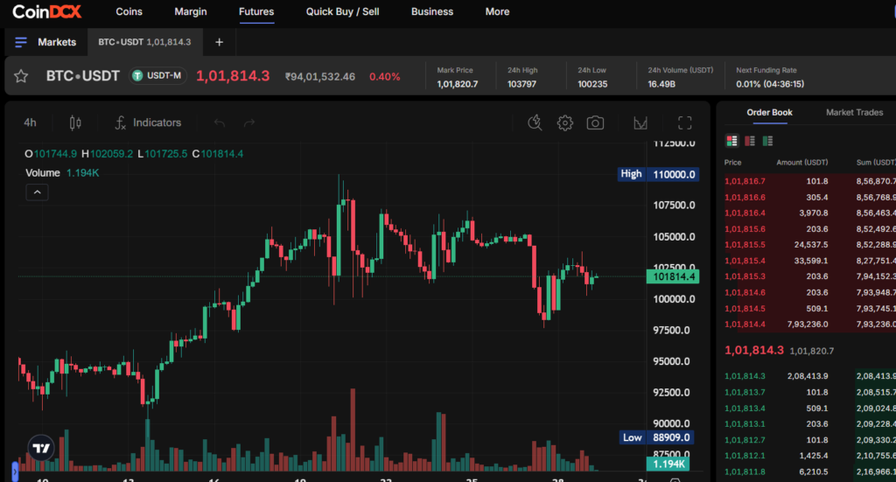This screenshot has width=896, height=482.
Task: Click the Low 88909.0 price label
Action: tap(656, 437)
